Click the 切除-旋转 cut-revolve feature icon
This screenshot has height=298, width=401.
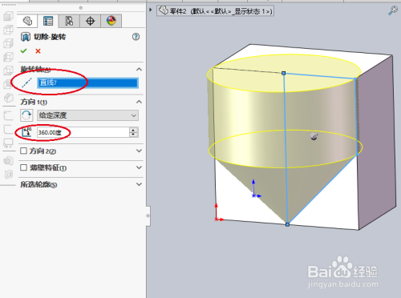pyautogui.click(x=26, y=37)
